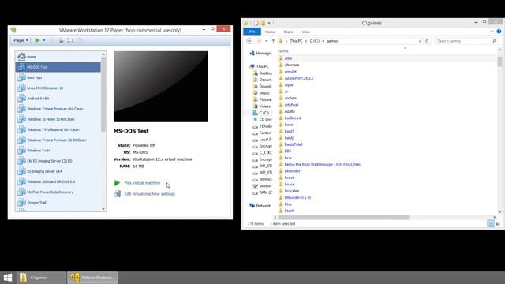Viewport: 505px width, 284px height.
Task: Open the Player menu dropdown in VMware
Action: (x=21, y=40)
